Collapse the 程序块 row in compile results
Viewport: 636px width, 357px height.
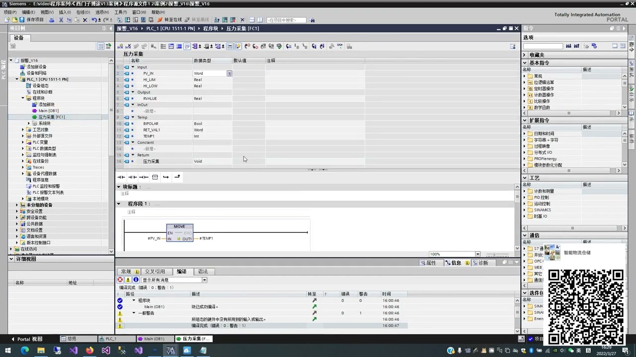coord(134,300)
